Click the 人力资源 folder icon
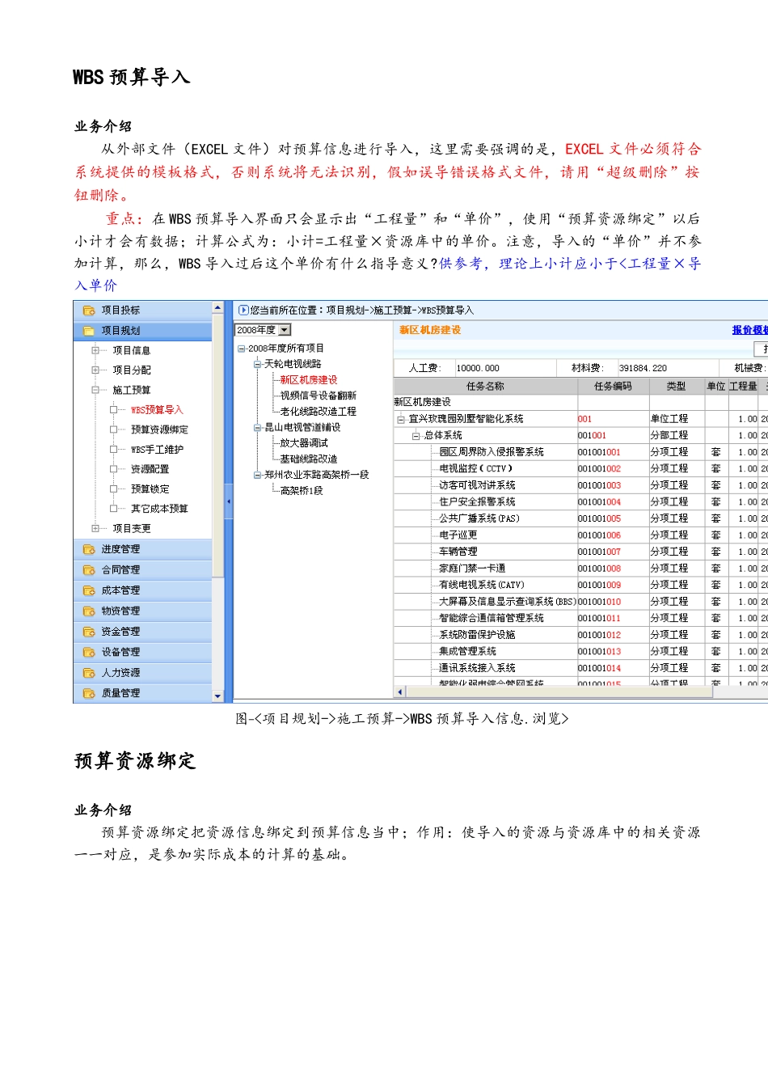Screen dimensions: 768x1087 pyautogui.click(x=89, y=673)
